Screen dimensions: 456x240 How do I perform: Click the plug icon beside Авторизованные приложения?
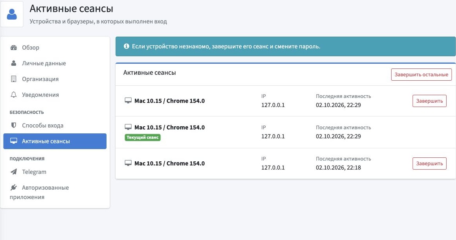click(x=14, y=187)
